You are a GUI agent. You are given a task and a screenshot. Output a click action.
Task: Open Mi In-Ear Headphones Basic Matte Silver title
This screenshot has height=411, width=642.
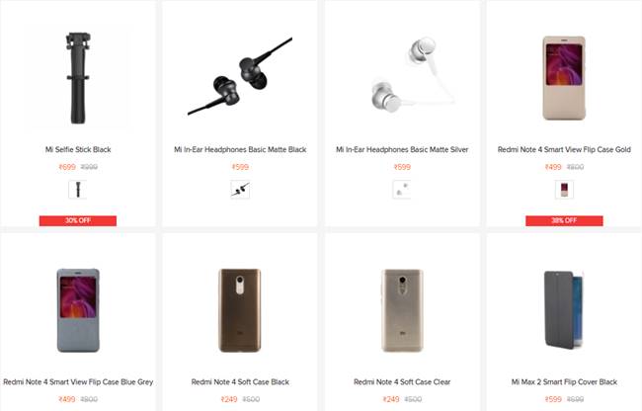tap(402, 150)
